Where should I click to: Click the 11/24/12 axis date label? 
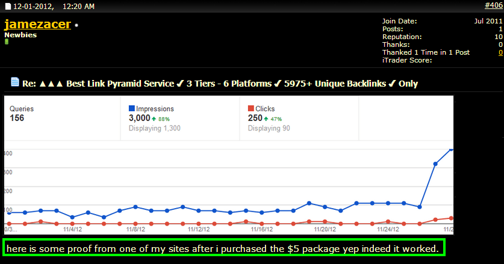[388, 229]
